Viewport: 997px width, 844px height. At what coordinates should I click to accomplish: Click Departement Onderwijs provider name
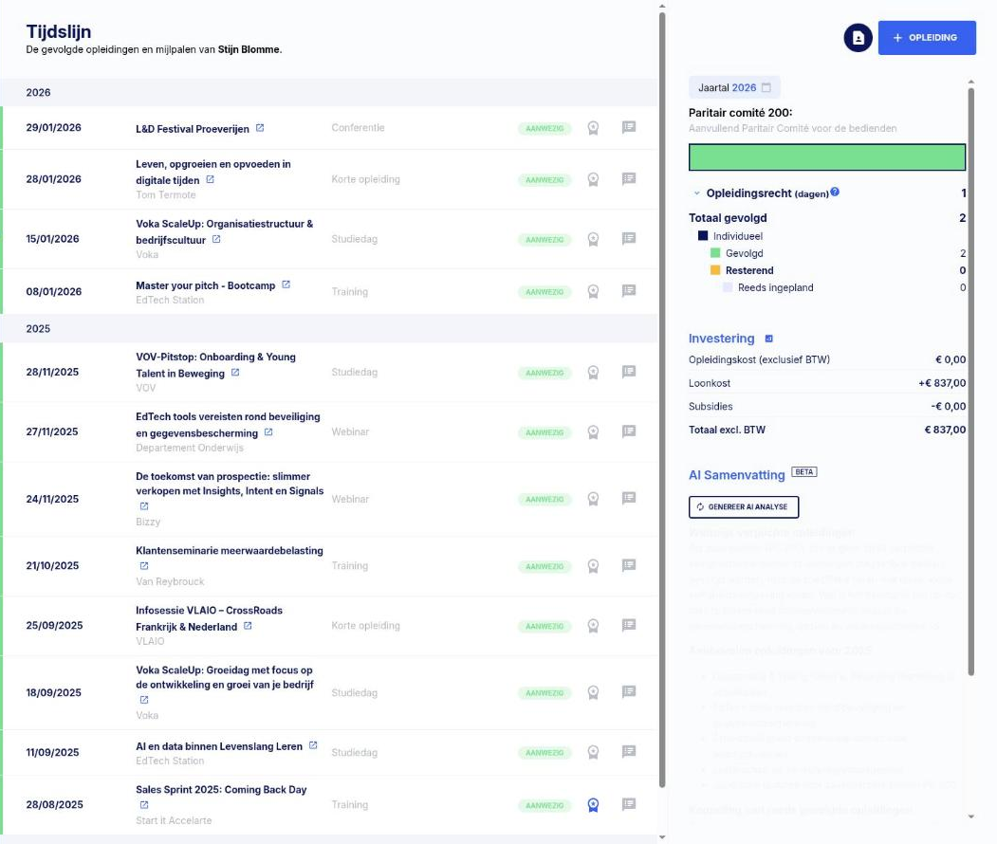[190, 448]
